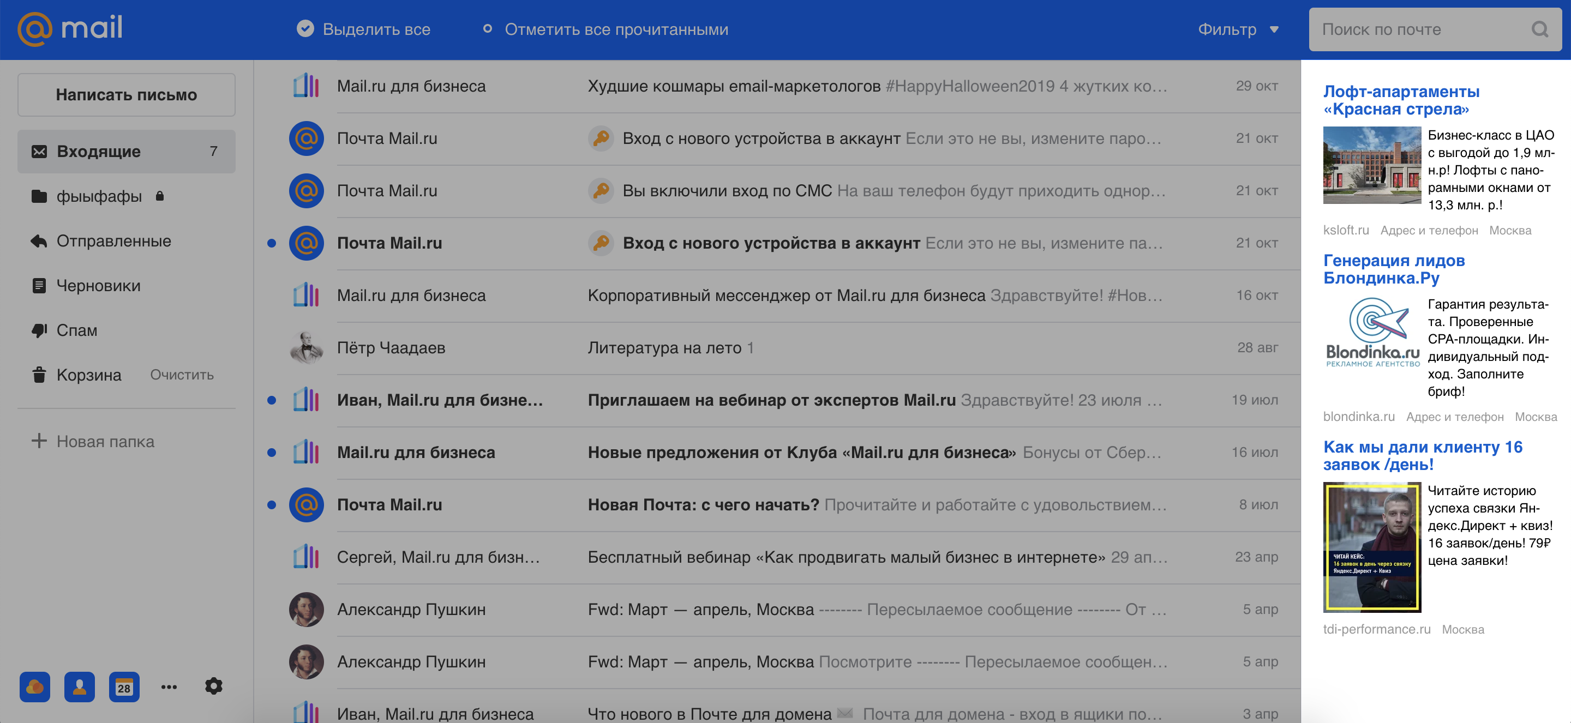Screen dimensions: 1571x723
Task: Open the cloud storage icon
Action: tap(35, 687)
